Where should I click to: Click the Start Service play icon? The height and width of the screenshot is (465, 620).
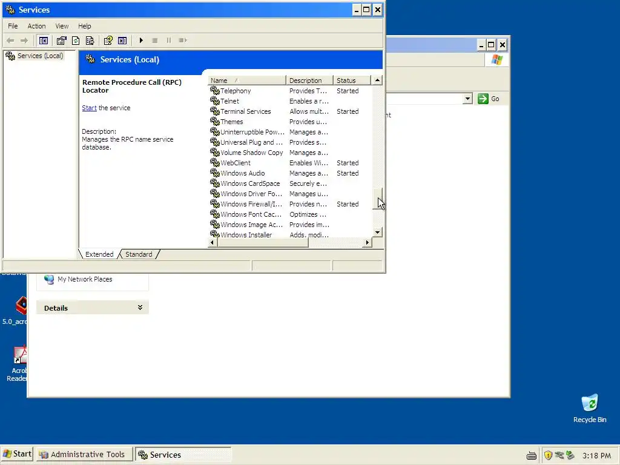click(141, 41)
